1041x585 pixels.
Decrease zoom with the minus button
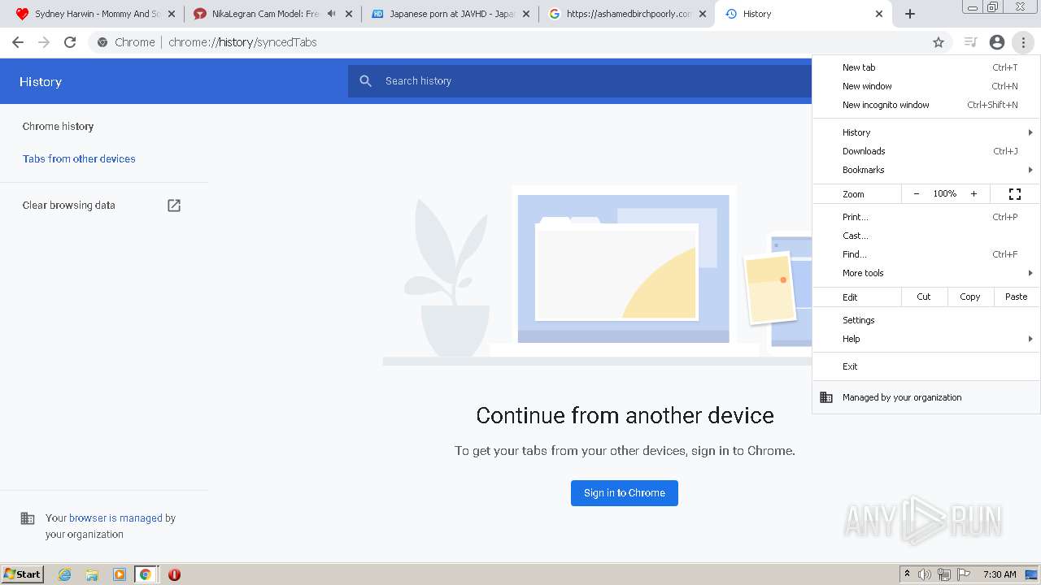pyautogui.click(x=917, y=194)
